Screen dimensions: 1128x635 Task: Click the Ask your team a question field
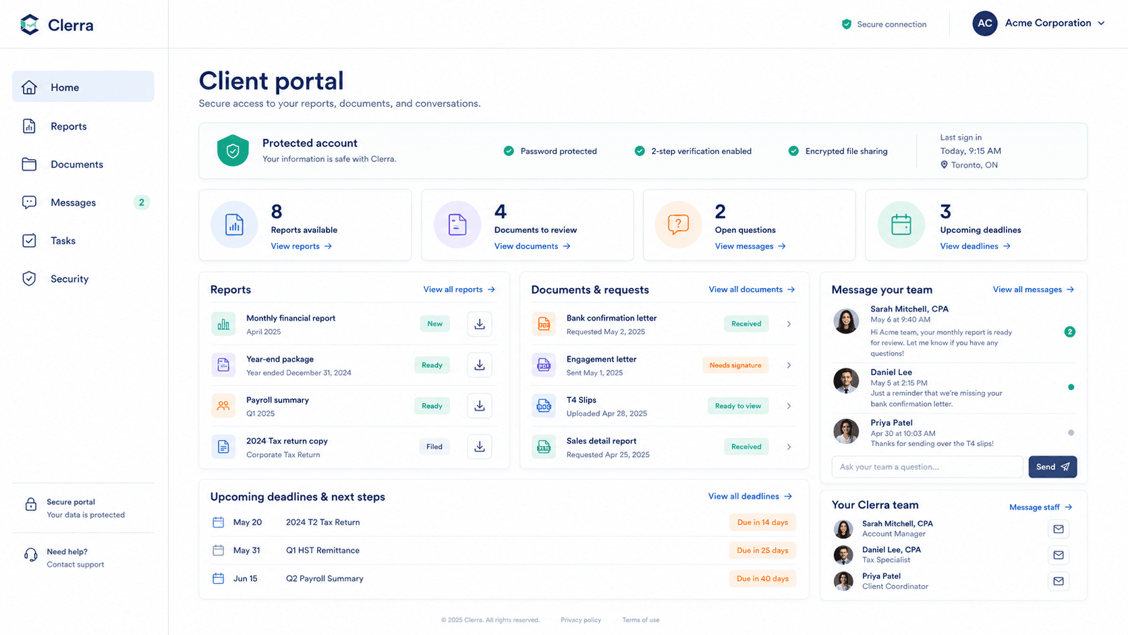click(x=927, y=467)
